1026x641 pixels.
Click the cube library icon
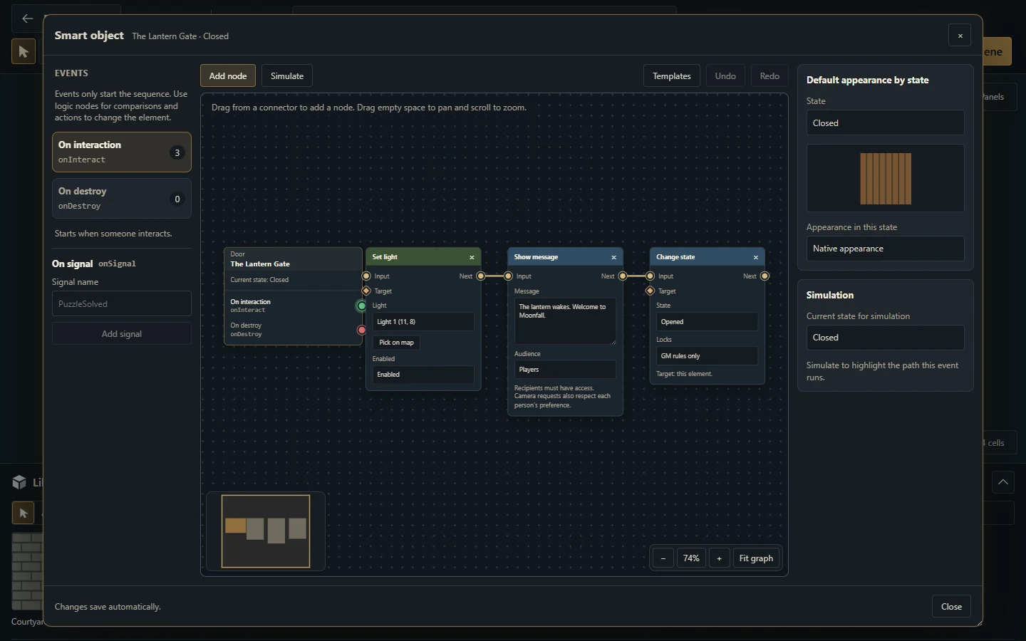click(19, 482)
